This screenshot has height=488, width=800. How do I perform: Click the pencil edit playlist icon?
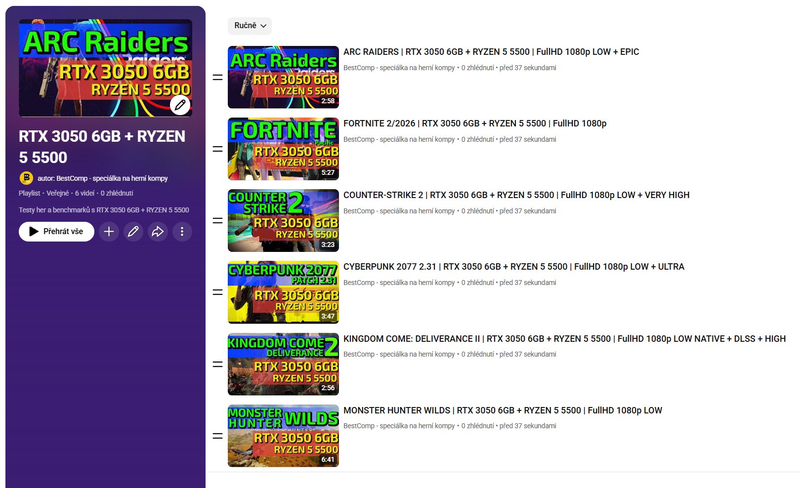coord(133,232)
